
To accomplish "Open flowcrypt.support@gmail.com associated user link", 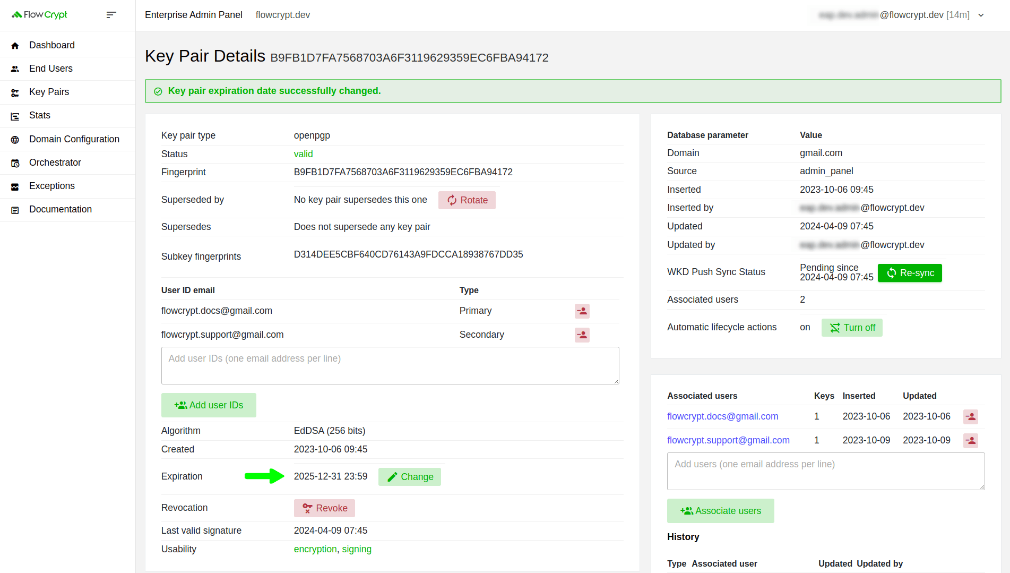I will point(728,440).
